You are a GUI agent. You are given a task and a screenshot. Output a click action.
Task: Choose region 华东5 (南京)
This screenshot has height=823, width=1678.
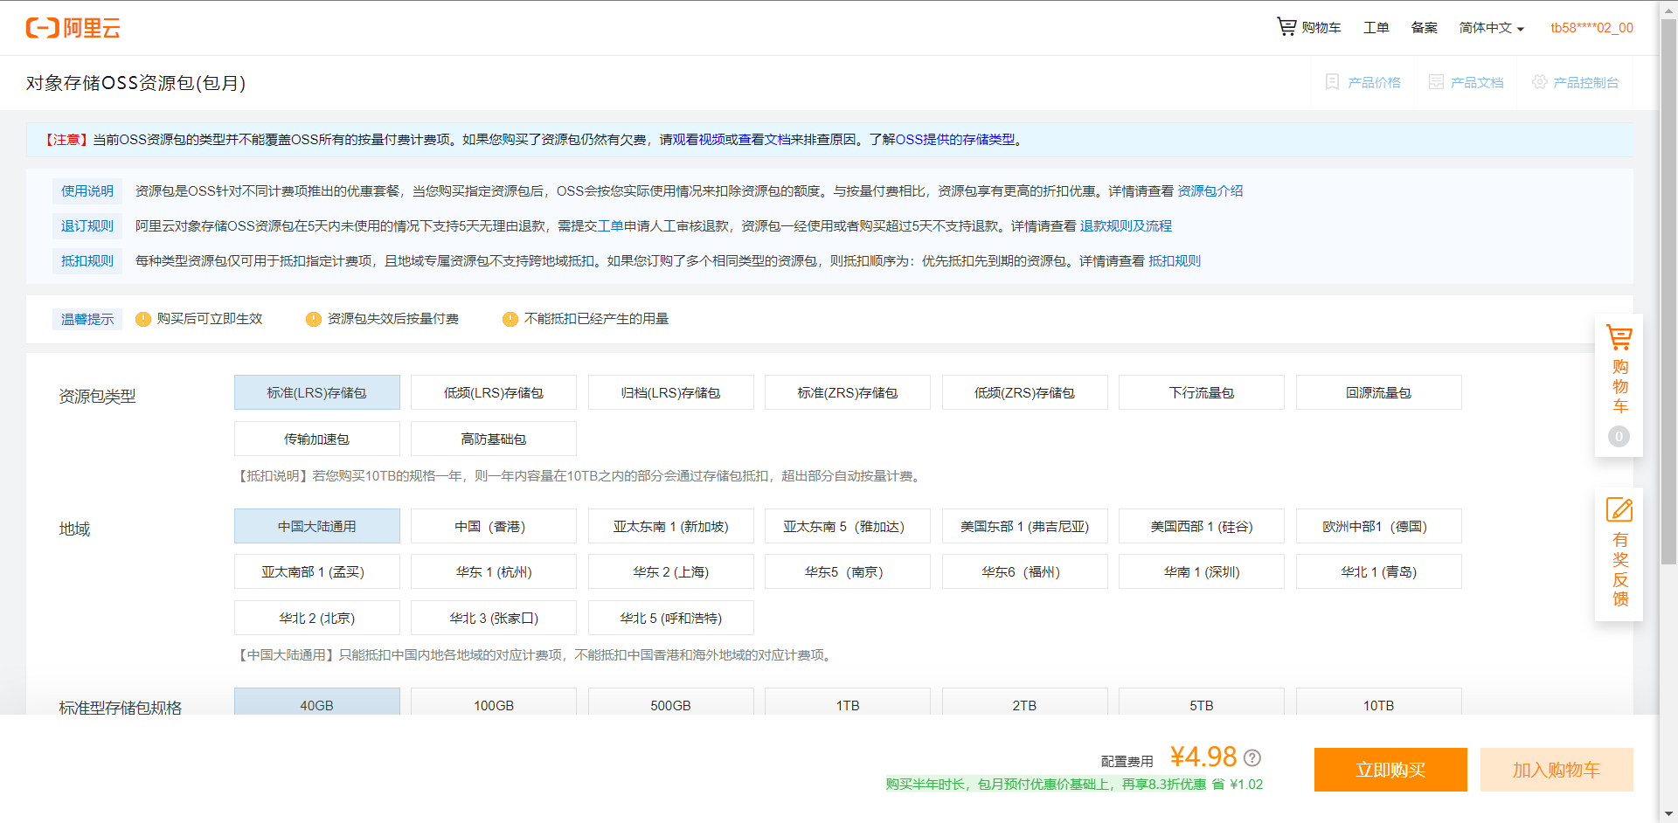(848, 571)
